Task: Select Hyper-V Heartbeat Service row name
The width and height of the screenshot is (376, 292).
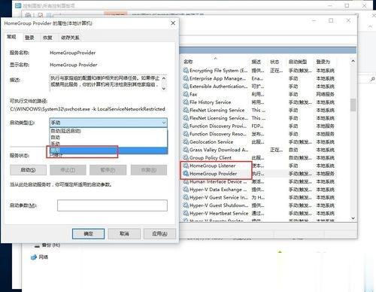Action: [x=219, y=213]
